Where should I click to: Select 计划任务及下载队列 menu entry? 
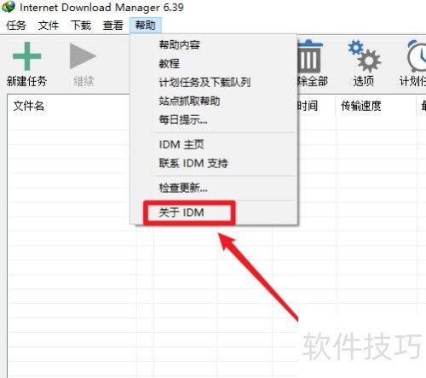click(x=214, y=83)
